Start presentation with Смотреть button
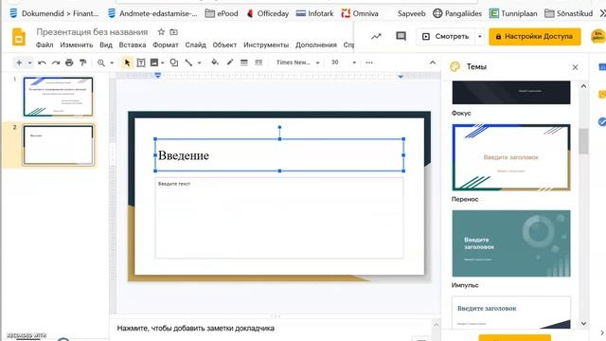This screenshot has width=606, height=341. [x=446, y=36]
